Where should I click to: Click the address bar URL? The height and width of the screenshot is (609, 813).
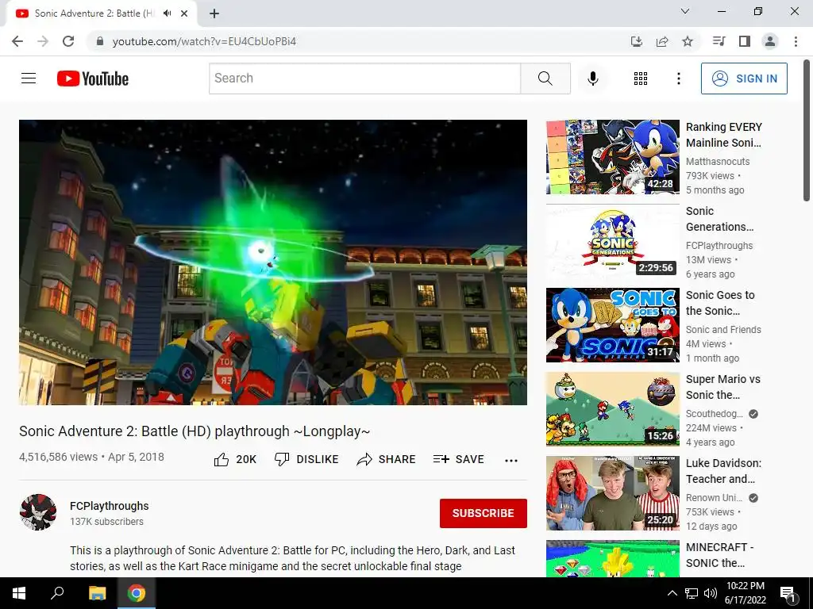pyautogui.click(x=204, y=41)
